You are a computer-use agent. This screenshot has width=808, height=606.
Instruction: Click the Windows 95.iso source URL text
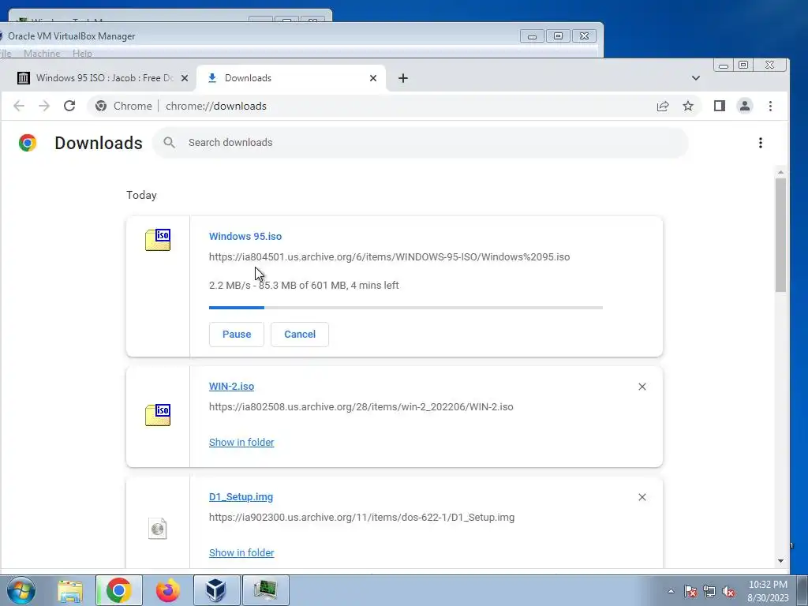[389, 257]
